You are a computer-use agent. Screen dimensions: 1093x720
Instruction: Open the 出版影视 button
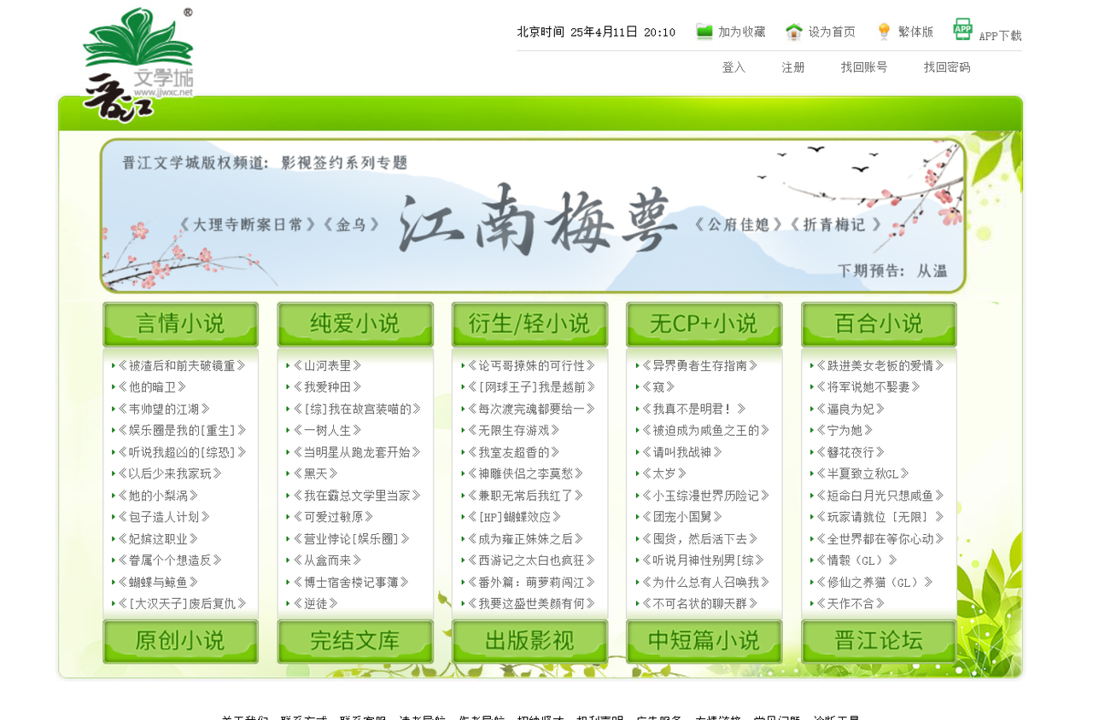pos(529,642)
